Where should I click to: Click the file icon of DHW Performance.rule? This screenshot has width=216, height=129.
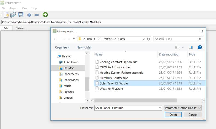pyautogui.click(x=97, y=67)
